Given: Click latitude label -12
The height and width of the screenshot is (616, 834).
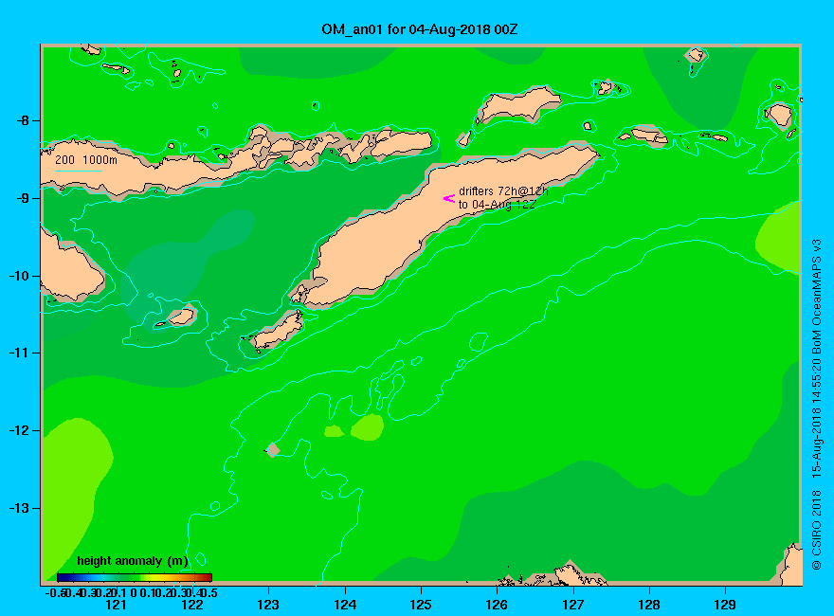Looking at the screenshot, I should click(x=20, y=430).
